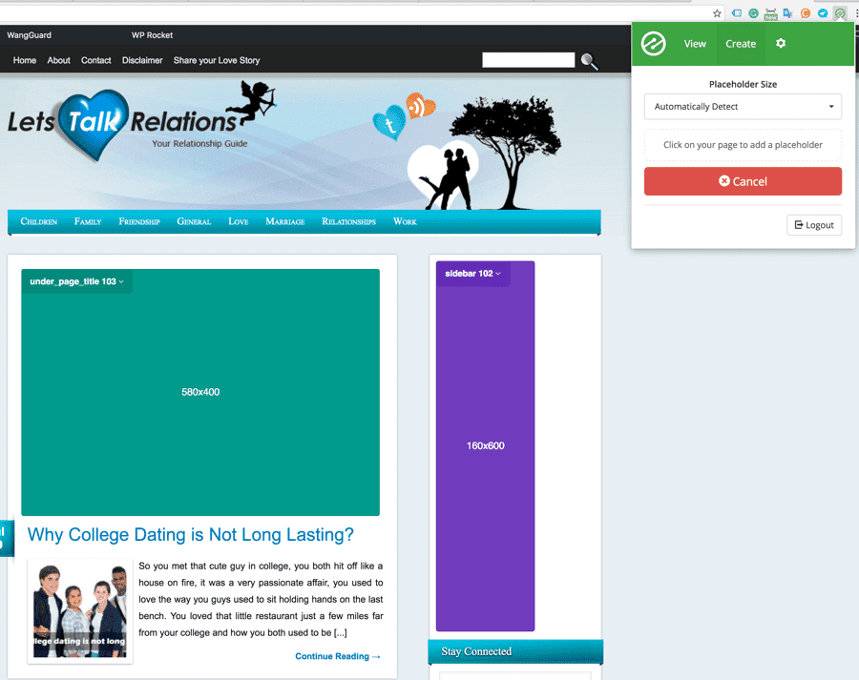Switch to the View tab
The image size is (859, 680).
click(x=695, y=44)
